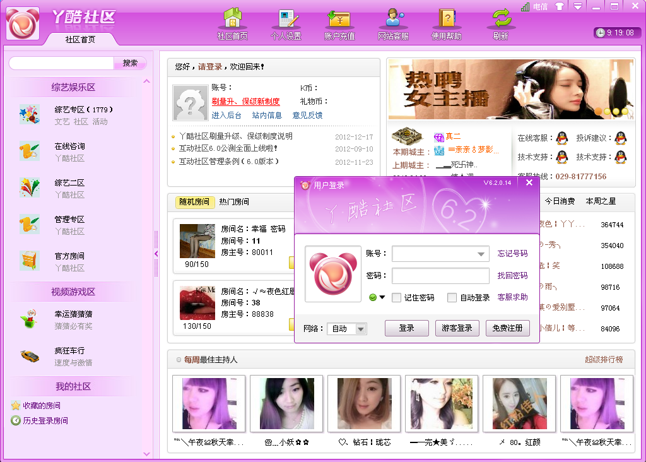Enable the 记住密码 checkbox
Screen dimensions: 646x462
coord(397,297)
